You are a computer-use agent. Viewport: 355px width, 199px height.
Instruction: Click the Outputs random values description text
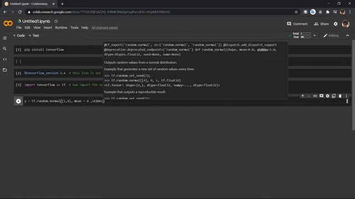140,62
